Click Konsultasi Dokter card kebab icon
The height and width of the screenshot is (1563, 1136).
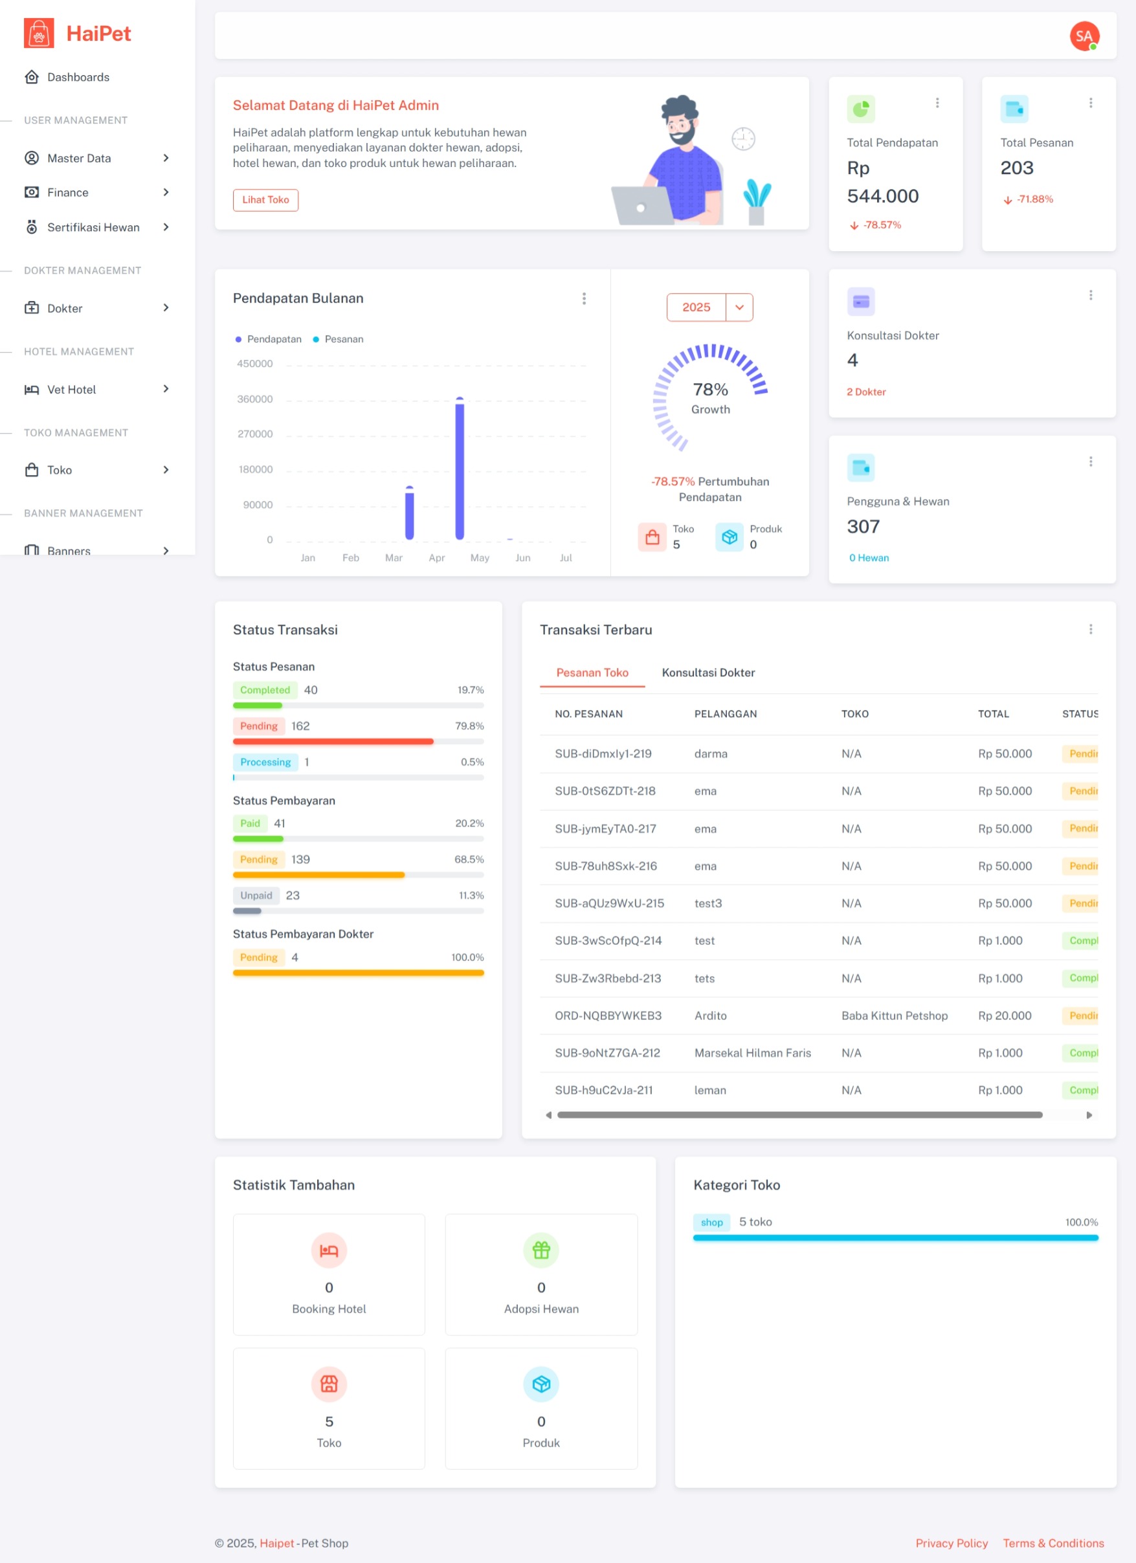[1090, 295]
